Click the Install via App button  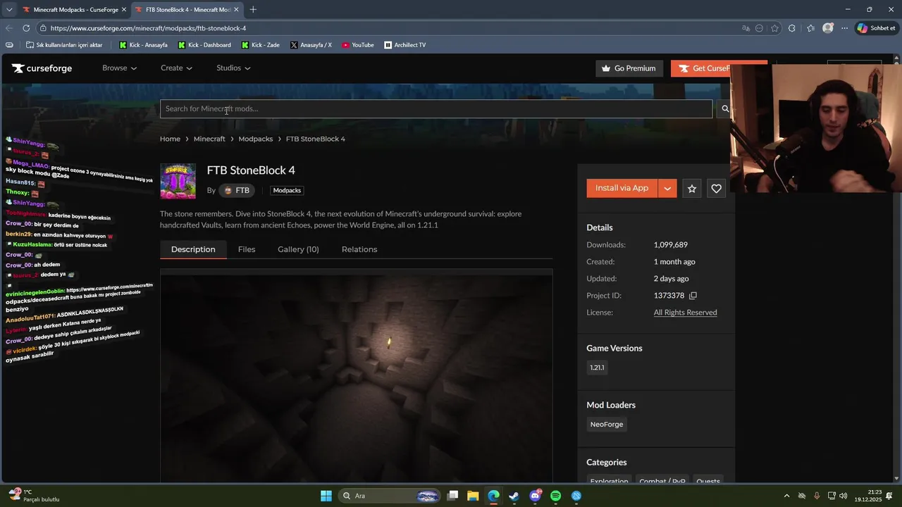pos(622,189)
